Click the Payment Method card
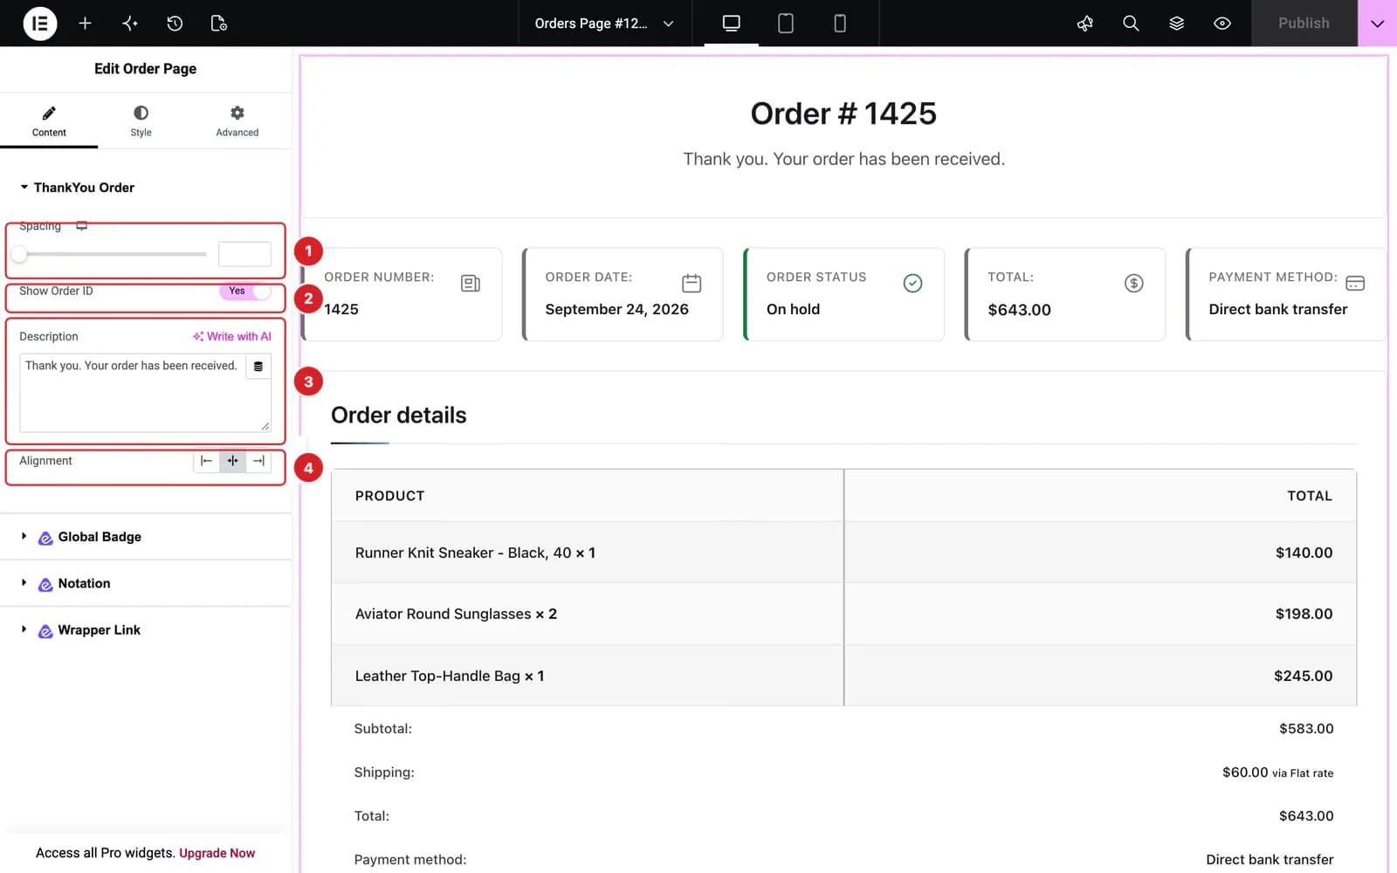Viewport: 1397px width, 873px height. tap(1285, 294)
